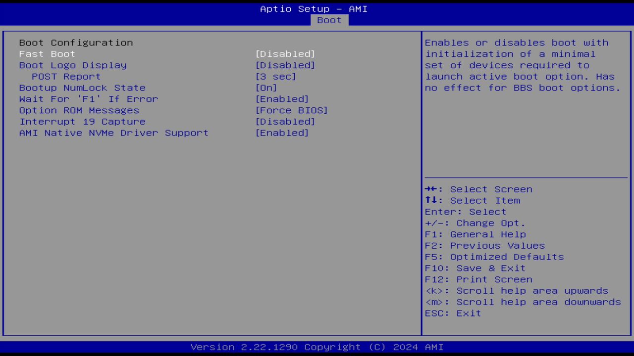The image size is (634, 356).
Task: Click the Select Screen key hint
Action: tap(478, 189)
